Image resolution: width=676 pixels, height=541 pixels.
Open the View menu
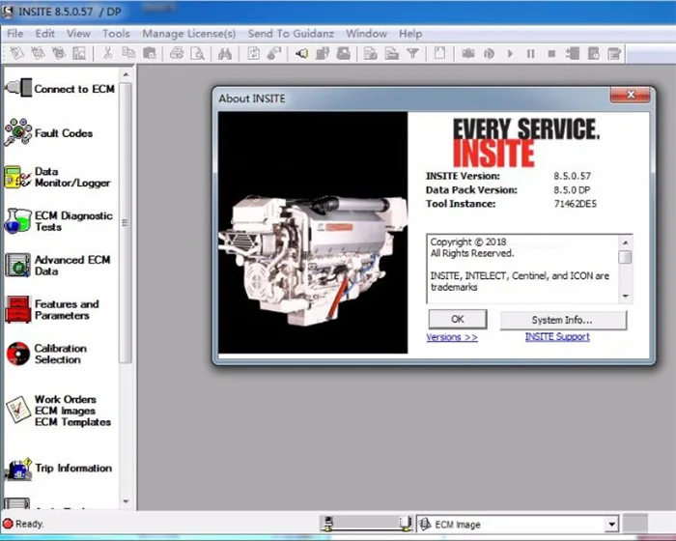pos(78,34)
